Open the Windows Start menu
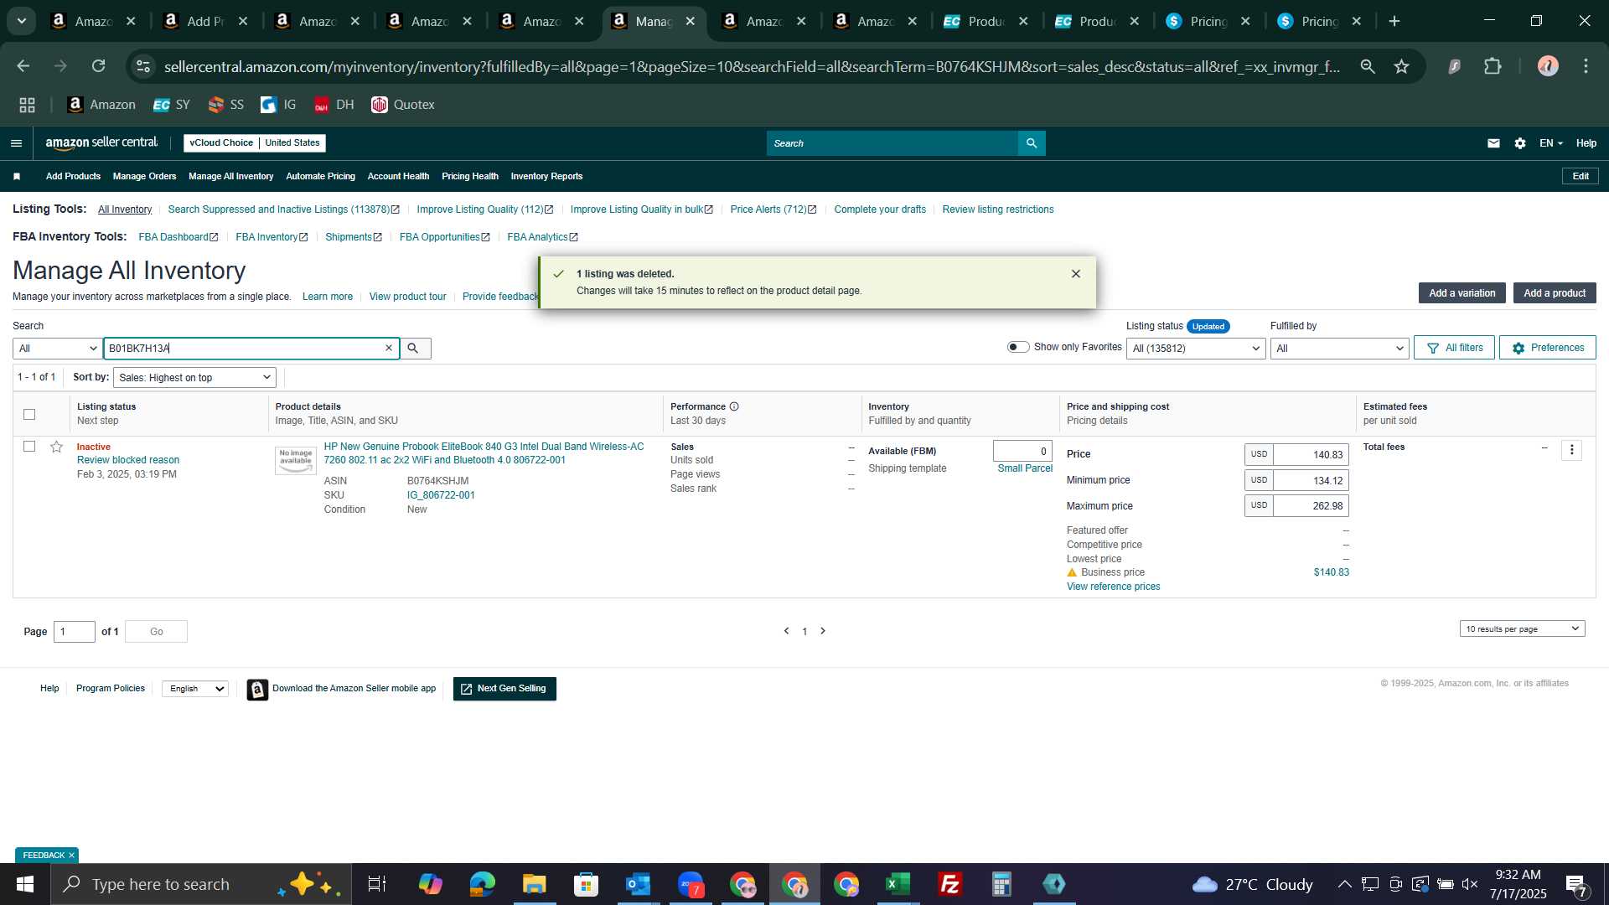This screenshot has height=905, width=1609. [x=24, y=884]
